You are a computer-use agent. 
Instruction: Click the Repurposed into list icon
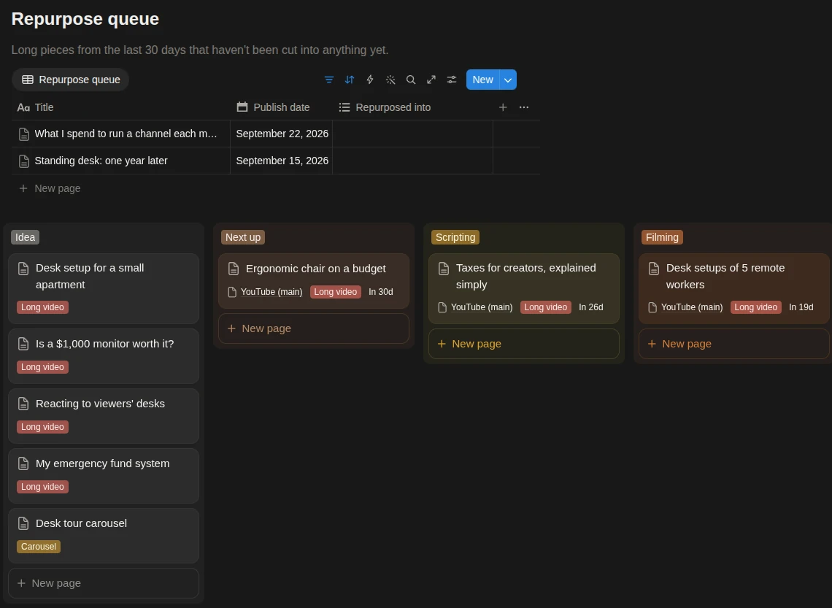click(x=344, y=107)
